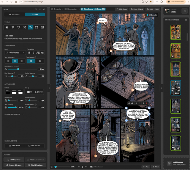
Task: Switch to Edit mode tab
Action: (x=35, y=14)
